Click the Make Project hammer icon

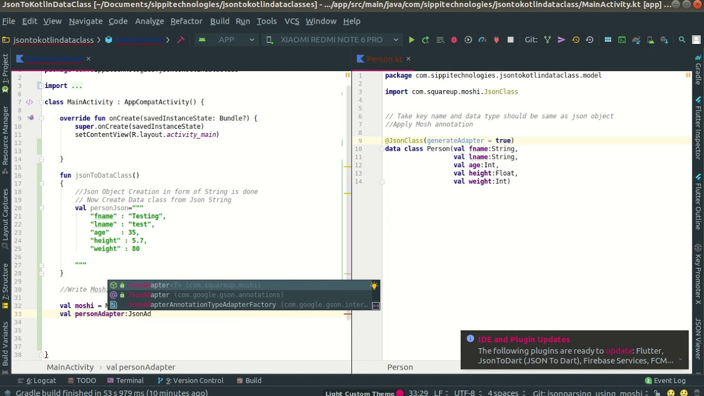(180, 40)
